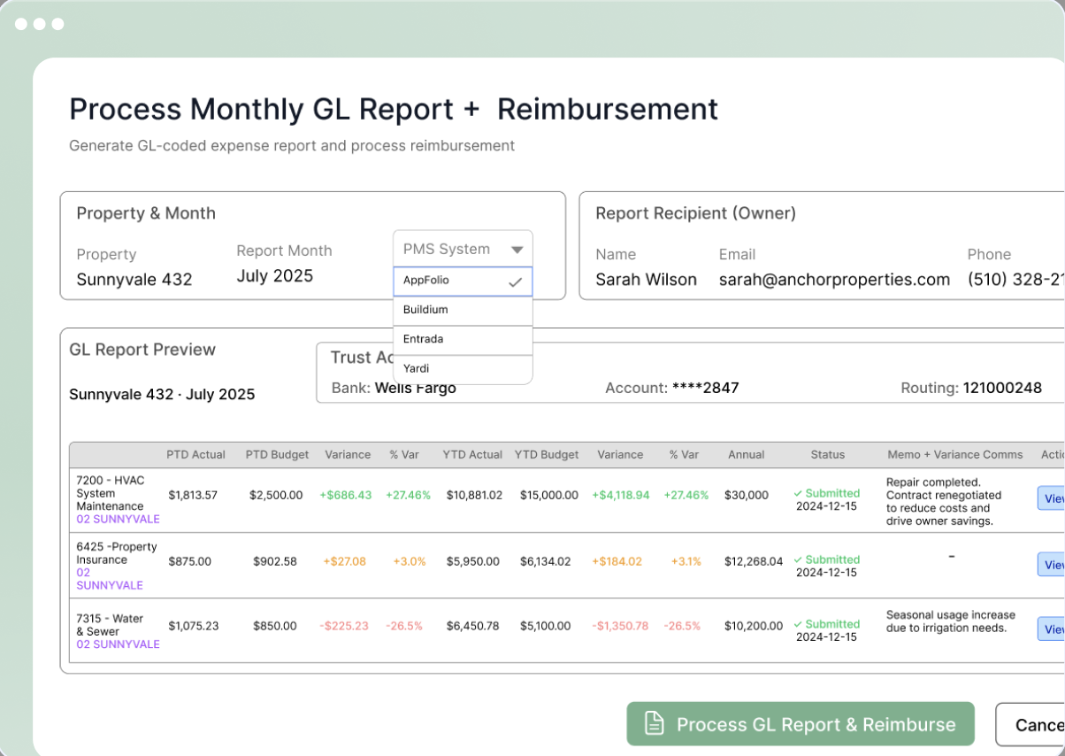1065x756 pixels.
Task: Click account number ****2847
Action: point(705,388)
